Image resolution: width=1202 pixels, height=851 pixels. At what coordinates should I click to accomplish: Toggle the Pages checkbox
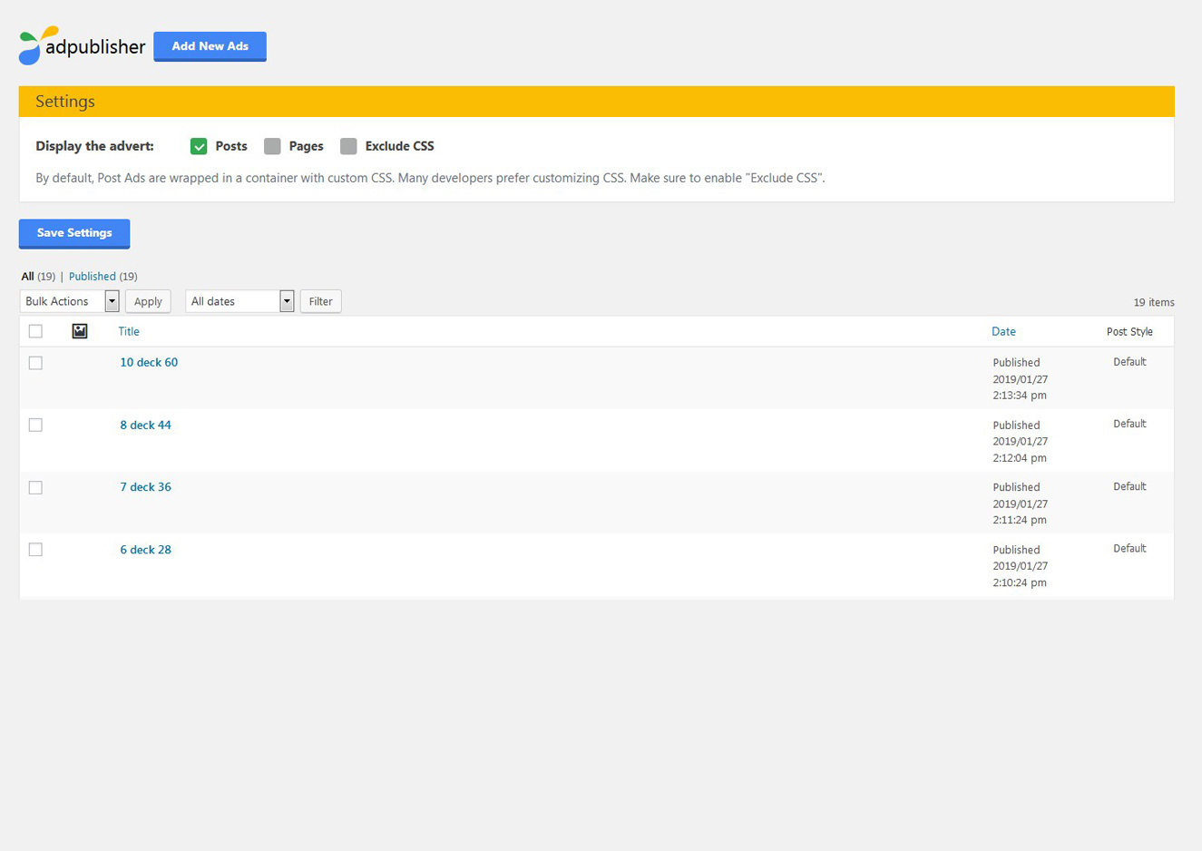click(272, 146)
